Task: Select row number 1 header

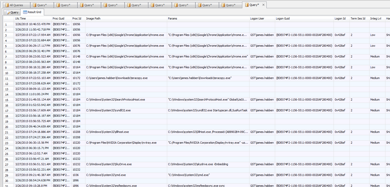Action: click(8, 24)
